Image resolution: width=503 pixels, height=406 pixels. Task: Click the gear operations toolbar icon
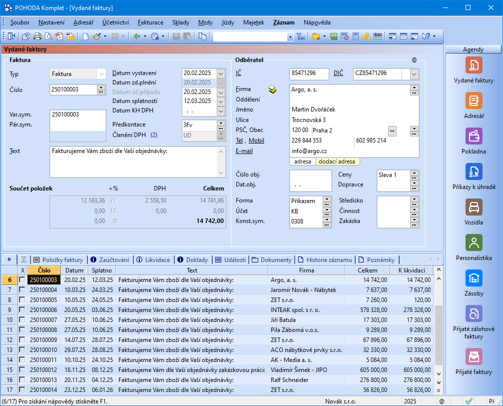(x=155, y=36)
